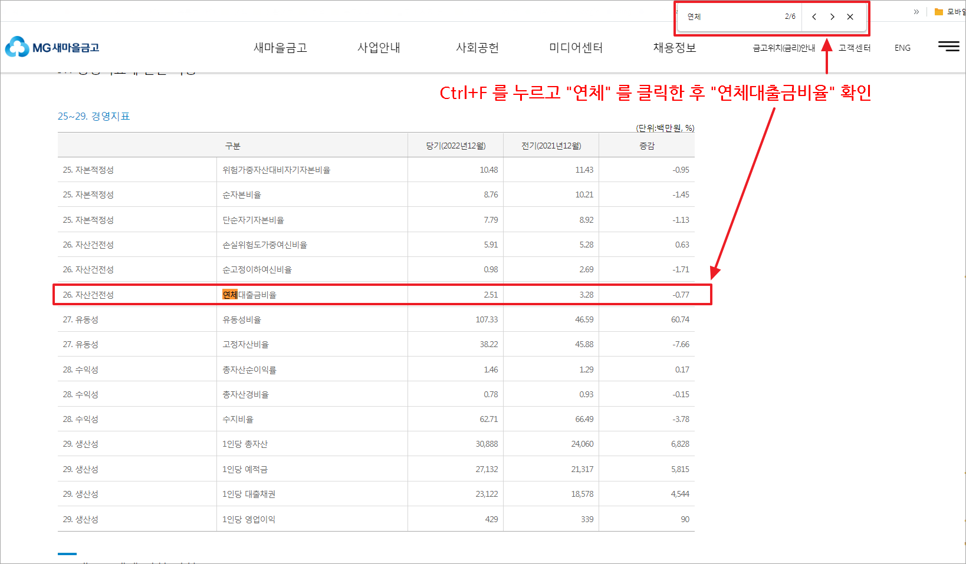Open the 모바일 bookmarks folder icon

(x=938, y=11)
